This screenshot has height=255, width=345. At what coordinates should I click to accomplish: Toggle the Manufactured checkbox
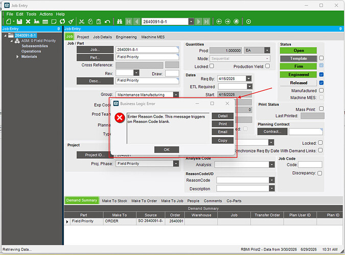[x=321, y=90]
